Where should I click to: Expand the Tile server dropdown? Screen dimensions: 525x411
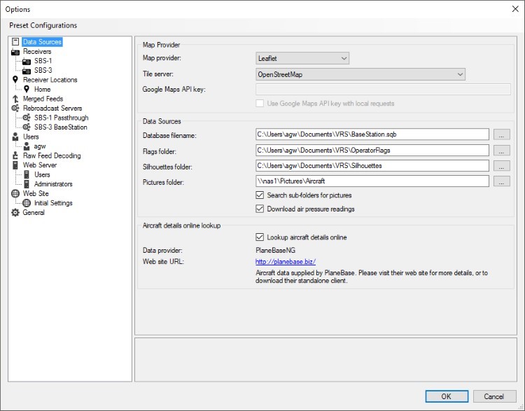[x=360, y=74]
